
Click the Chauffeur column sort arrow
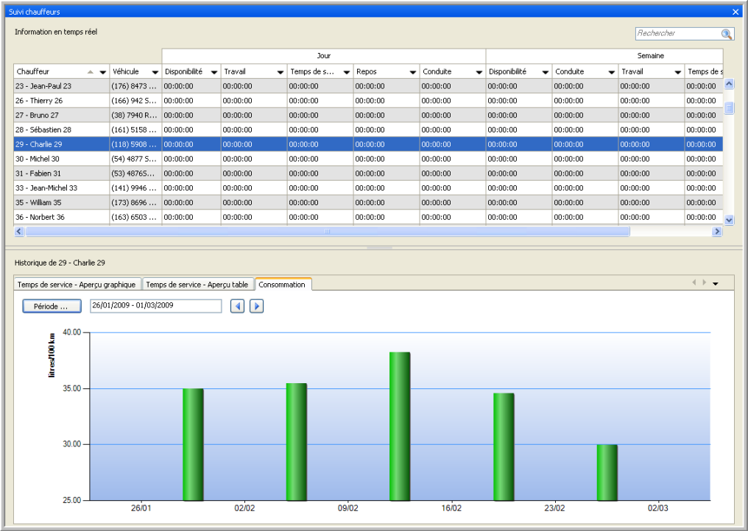[x=91, y=72]
